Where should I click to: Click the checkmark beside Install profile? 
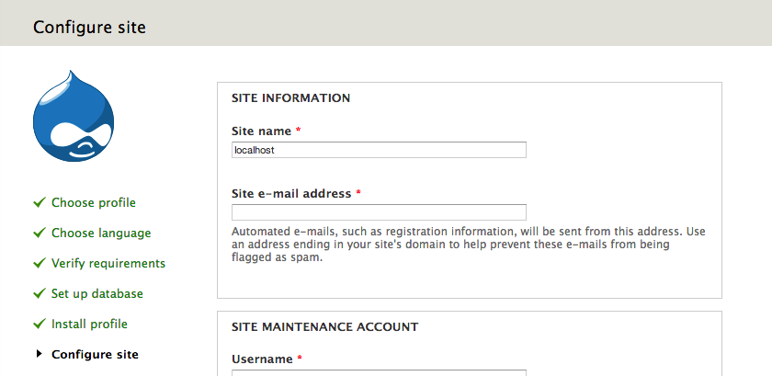[x=40, y=324]
